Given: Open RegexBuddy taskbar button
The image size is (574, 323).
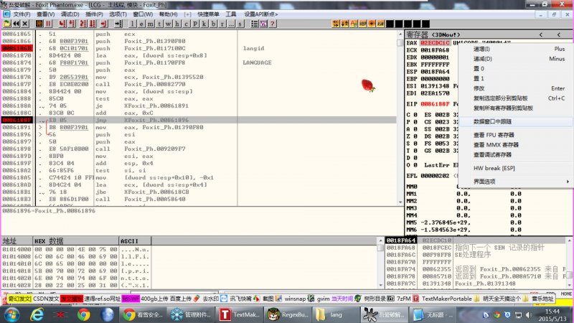Looking at the screenshot, I should click(x=288, y=314).
